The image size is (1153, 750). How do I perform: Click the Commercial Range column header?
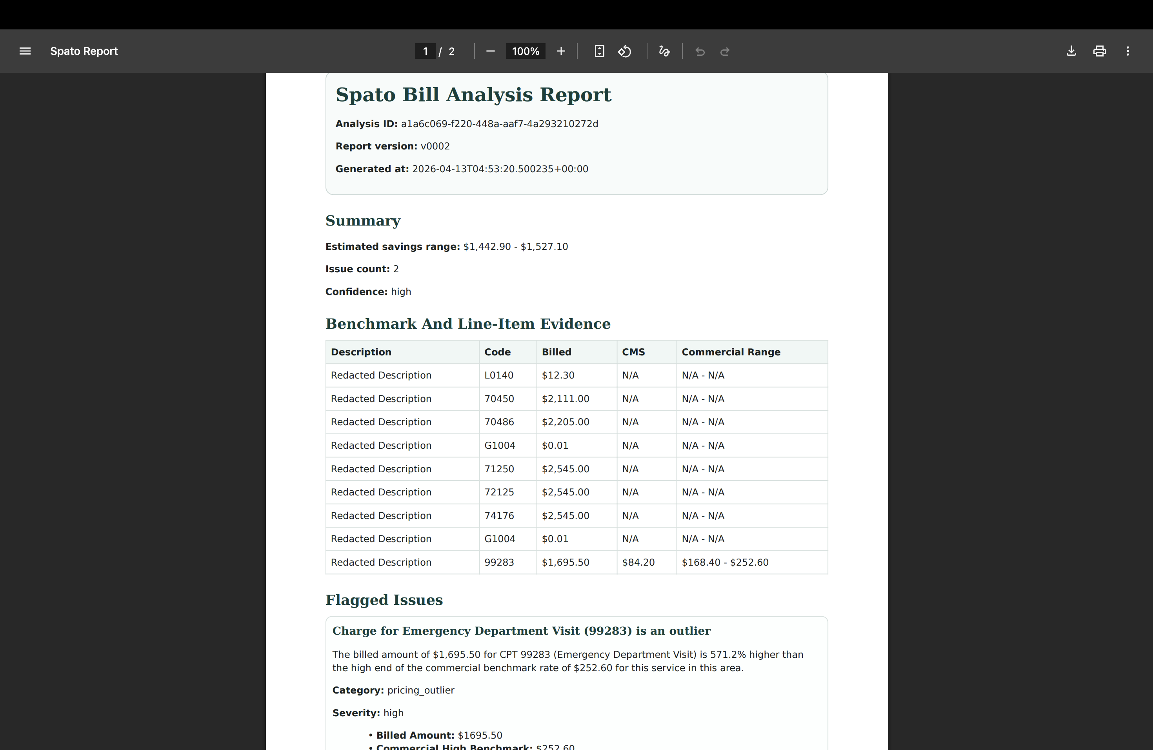[x=731, y=352]
